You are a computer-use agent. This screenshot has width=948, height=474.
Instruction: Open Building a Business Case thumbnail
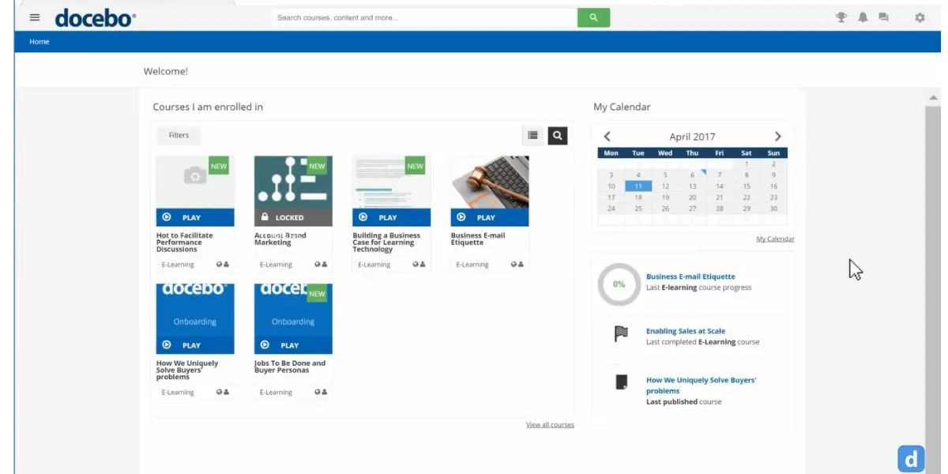tap(391, 182)
